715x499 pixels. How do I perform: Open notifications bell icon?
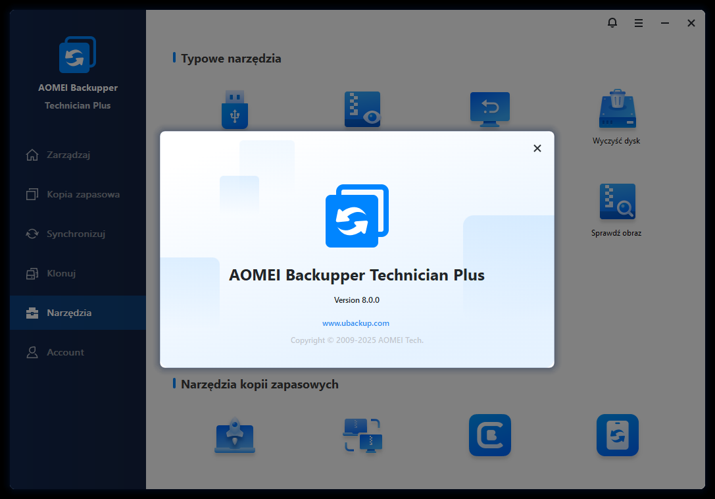click(x=612, y=23)
